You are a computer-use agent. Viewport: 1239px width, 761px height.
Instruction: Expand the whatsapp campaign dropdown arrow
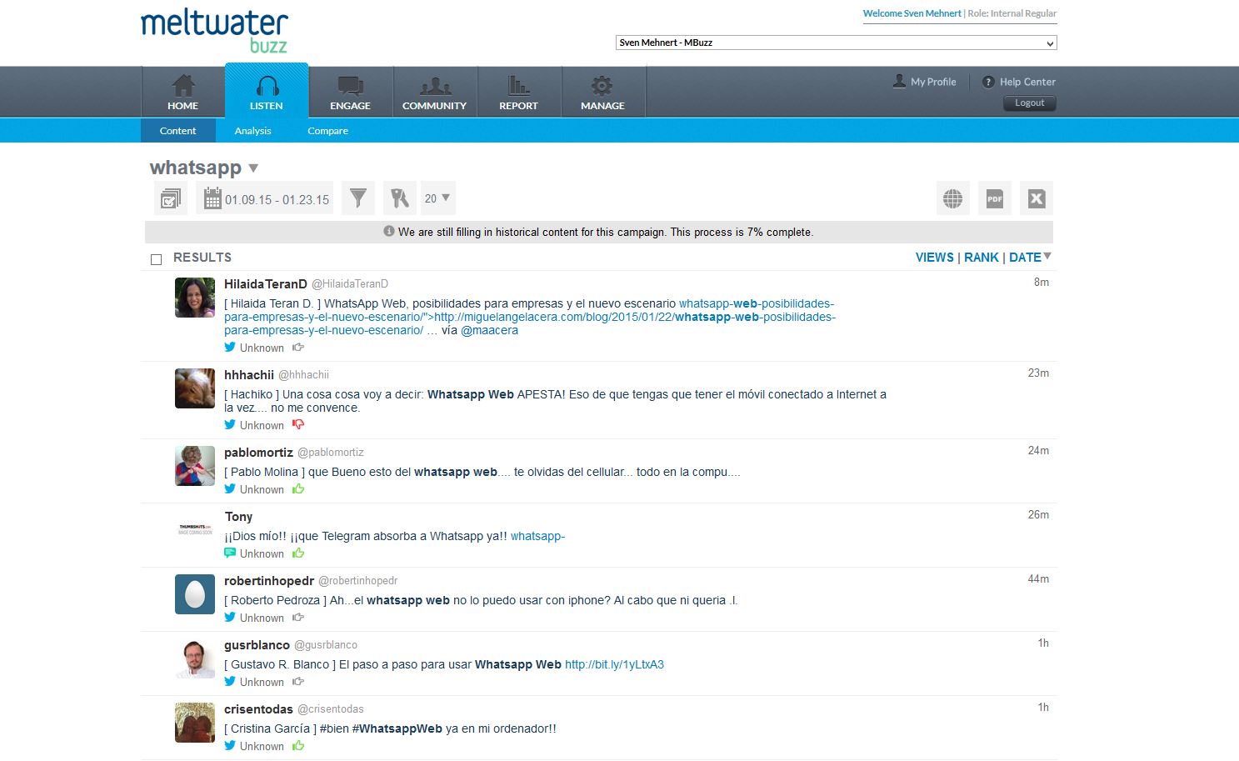coord(254,168)
